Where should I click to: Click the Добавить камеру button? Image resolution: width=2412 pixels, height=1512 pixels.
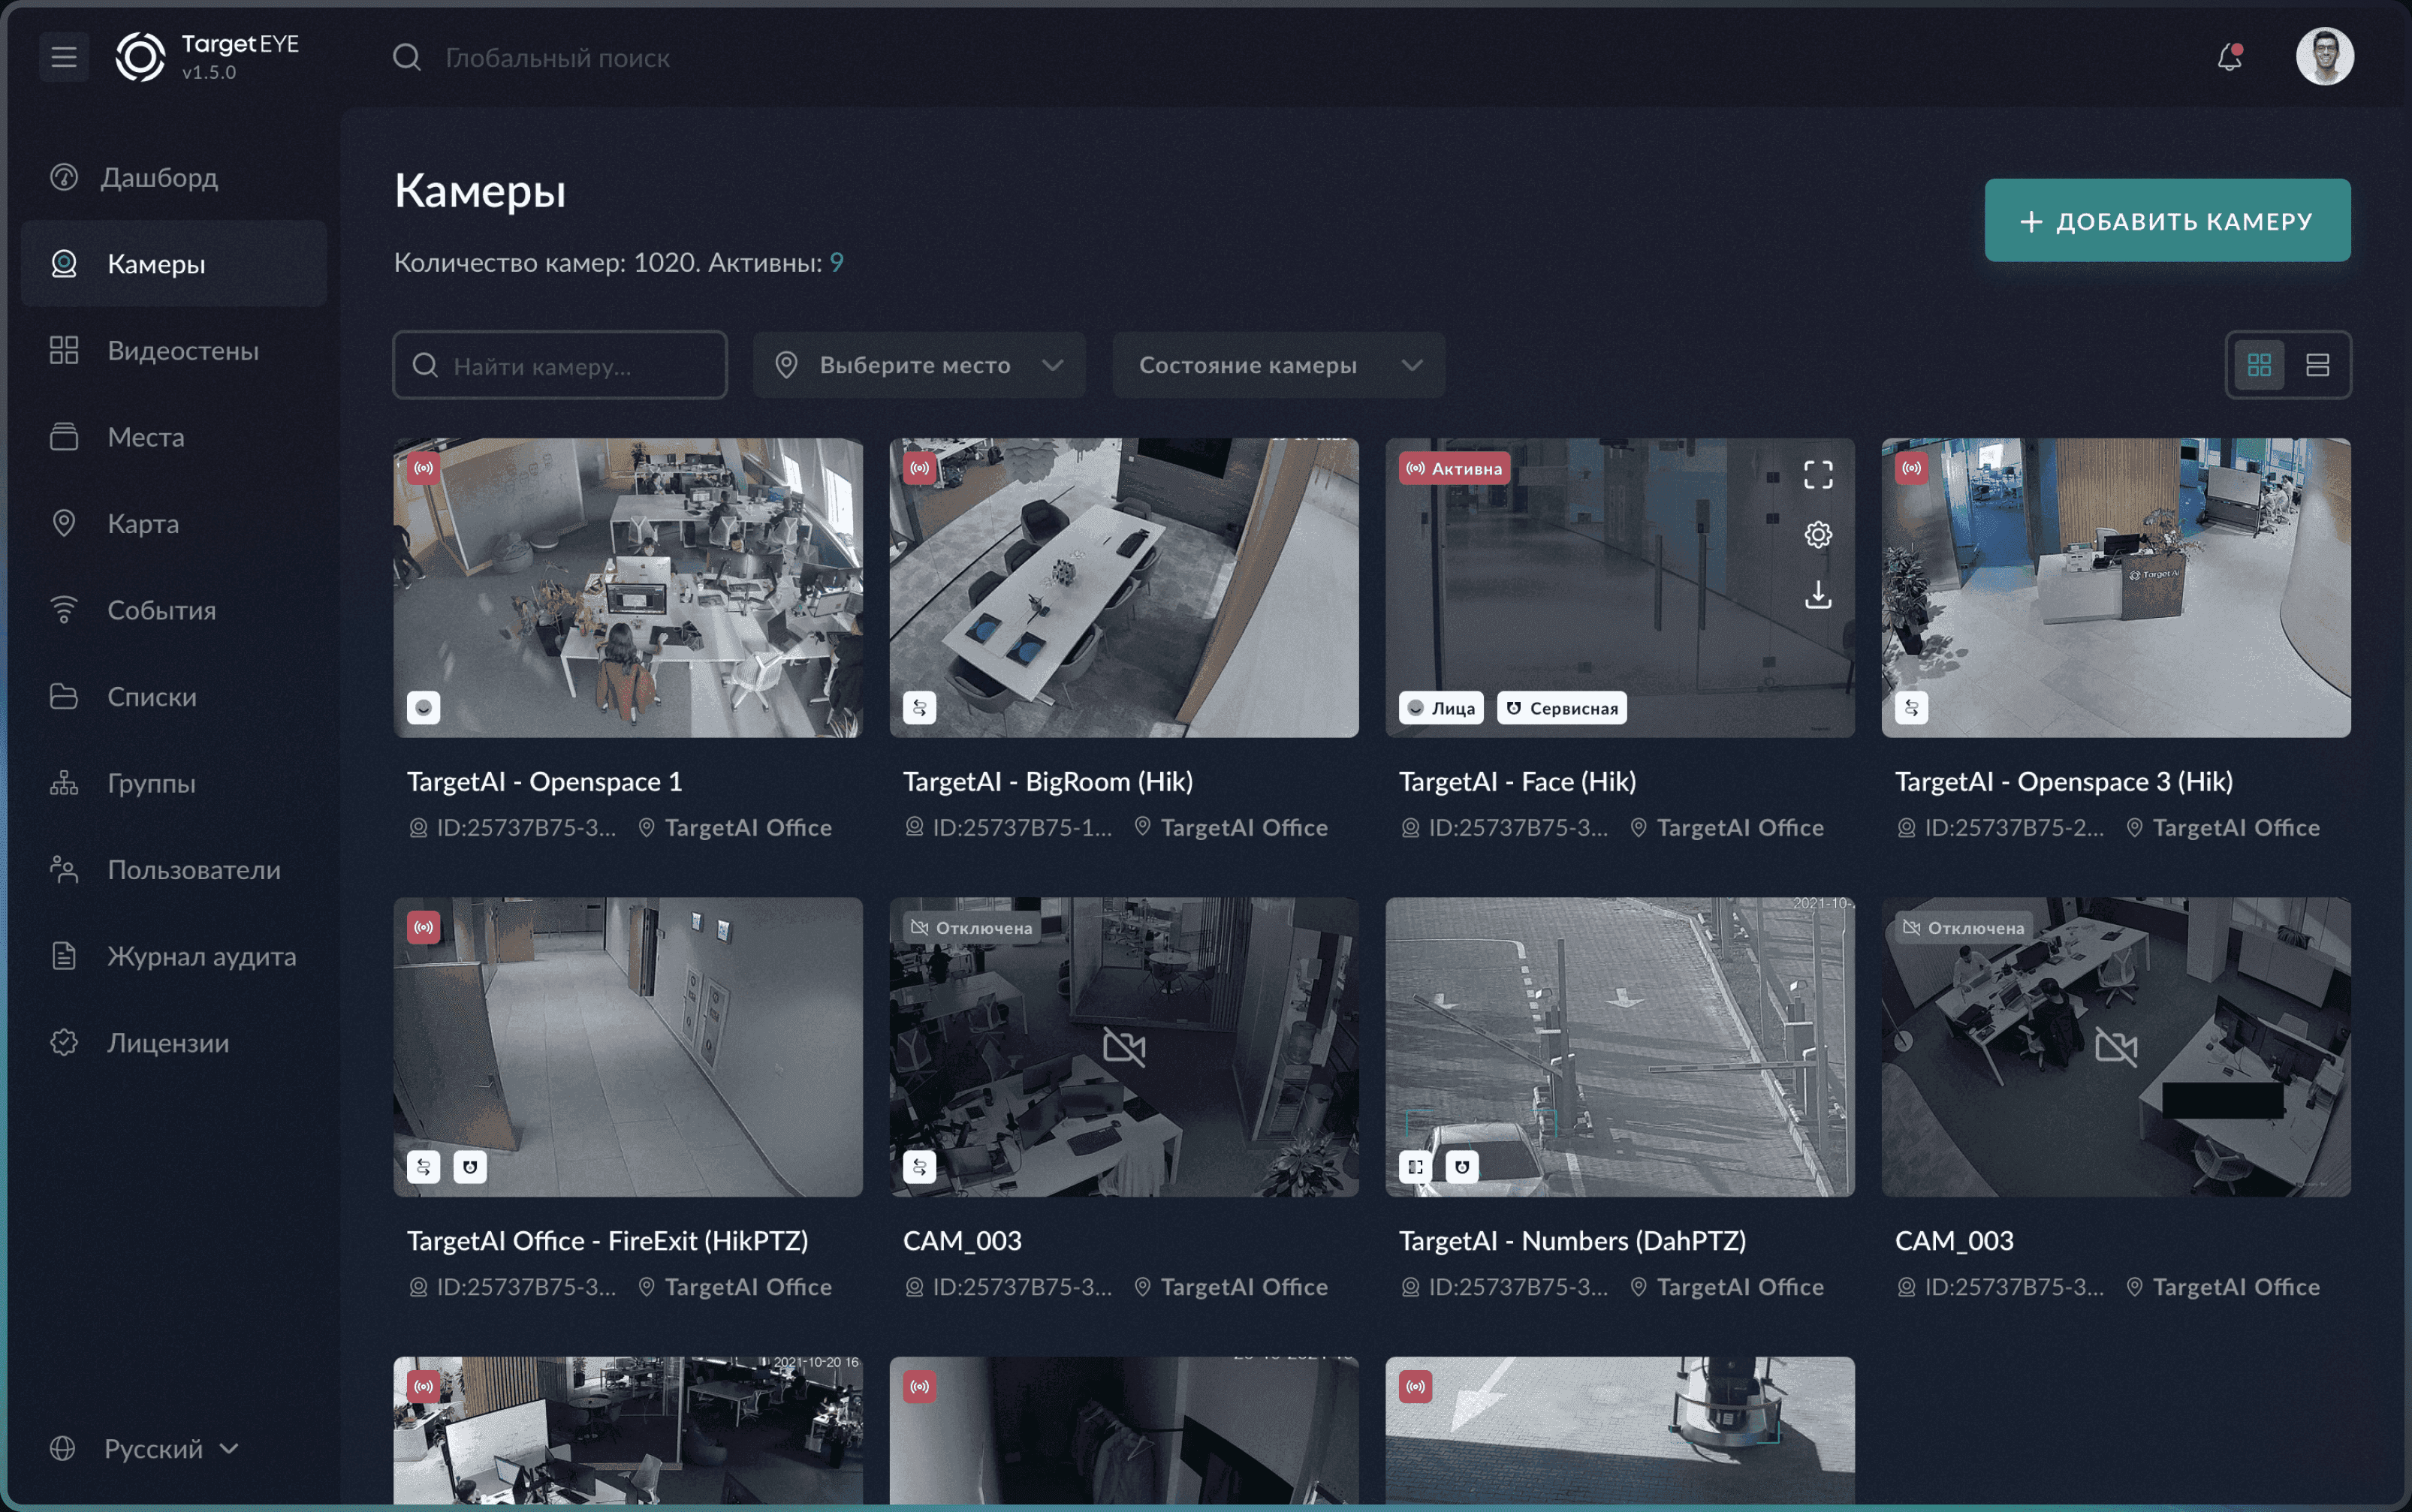(2166, 221)
